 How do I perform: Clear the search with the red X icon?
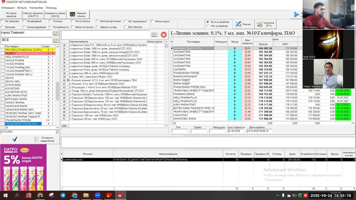(x=164, y=34)
